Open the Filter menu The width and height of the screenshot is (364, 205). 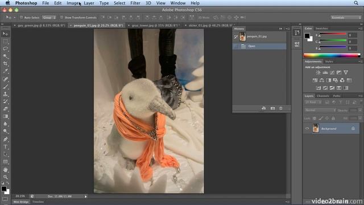(x=135, y=3)
